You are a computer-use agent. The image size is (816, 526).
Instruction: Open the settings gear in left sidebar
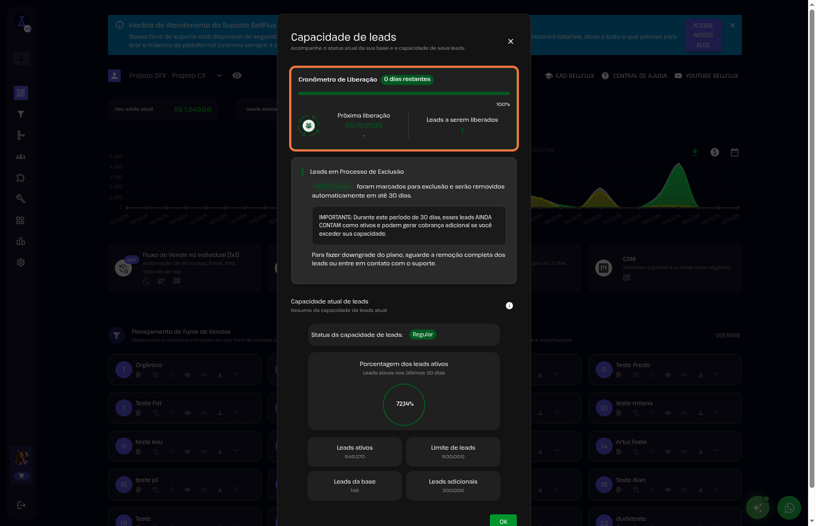click(x=21, y=262)
